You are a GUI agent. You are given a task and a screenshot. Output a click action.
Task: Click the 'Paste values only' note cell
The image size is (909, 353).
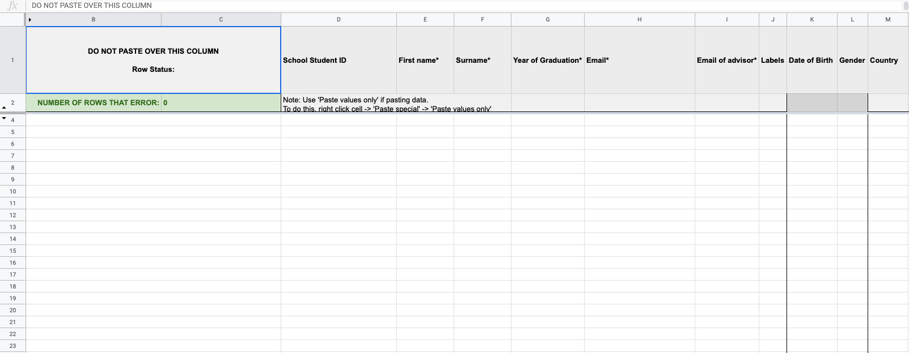pos(396,103)
